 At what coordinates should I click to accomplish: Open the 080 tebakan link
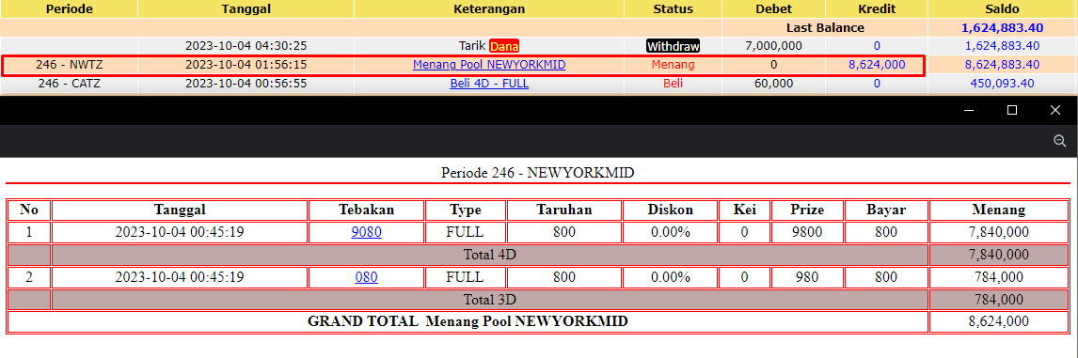(x=367, y=277)
